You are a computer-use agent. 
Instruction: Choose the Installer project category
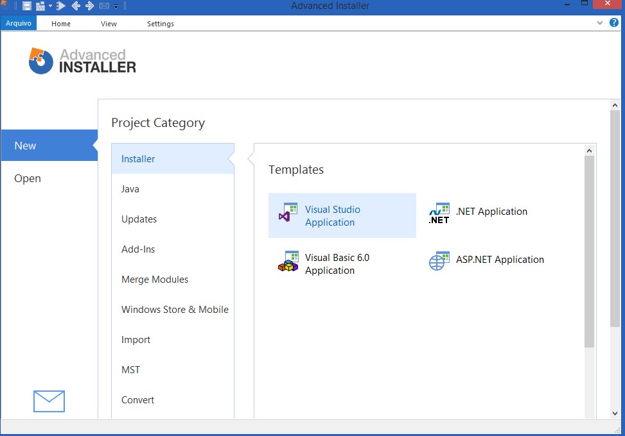coord(173,159)
